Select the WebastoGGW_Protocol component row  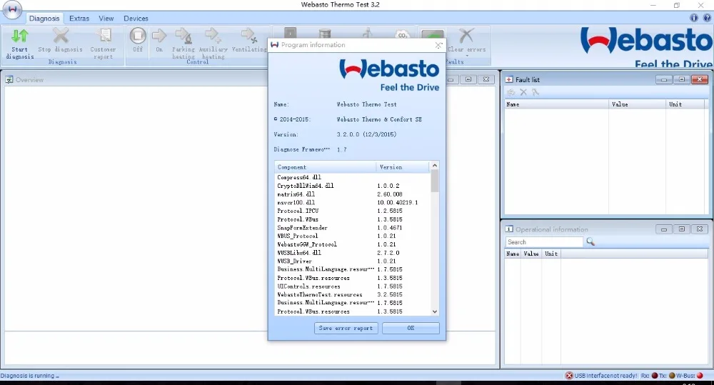coord(353,244)
